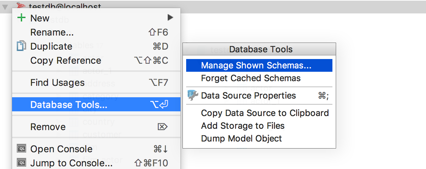Click the Duplicate pages icon
Image resolution: width=426 pixels, height=169 pixels.
(x=21, y=46)
